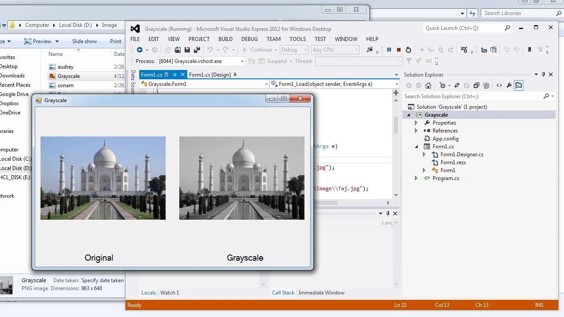Image resolution: width=564 pixels, height=317 pixels.
Task: Restart the debugging session icon
Action: 408,50
